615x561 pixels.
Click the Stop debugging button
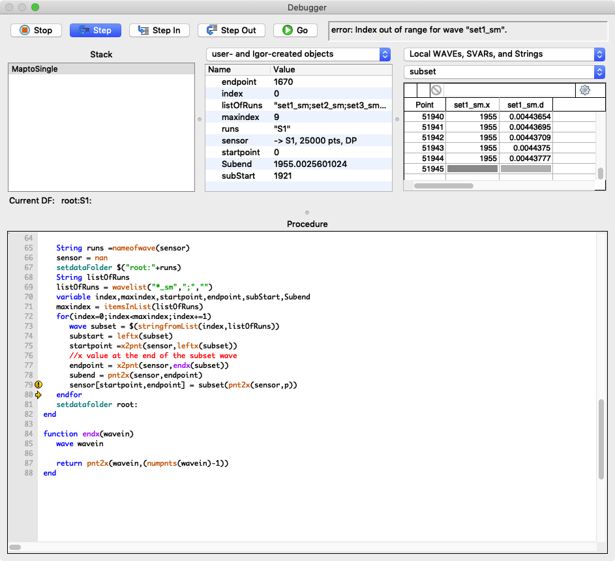coord(36,30)
